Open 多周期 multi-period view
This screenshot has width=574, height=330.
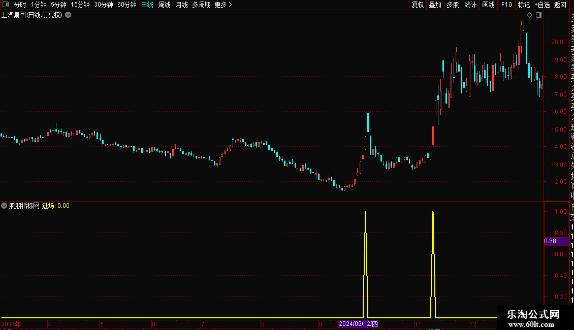(201, 5)
